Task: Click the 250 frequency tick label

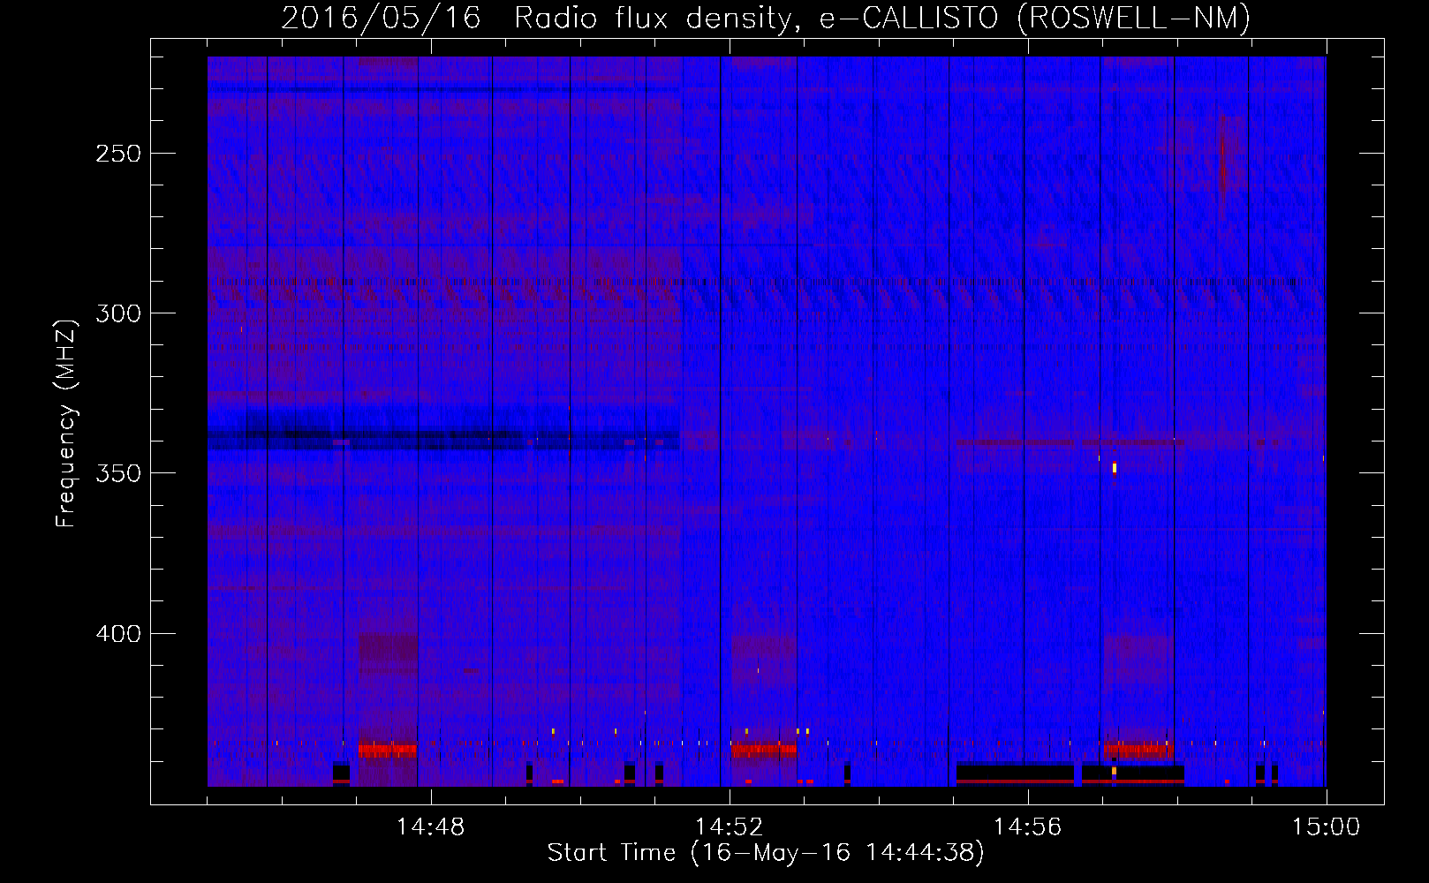Action: 118,154
